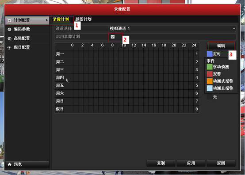Select the light blue 动测且报警 swatch
Screen dimensions: 245x175
(x=210, y=88)
